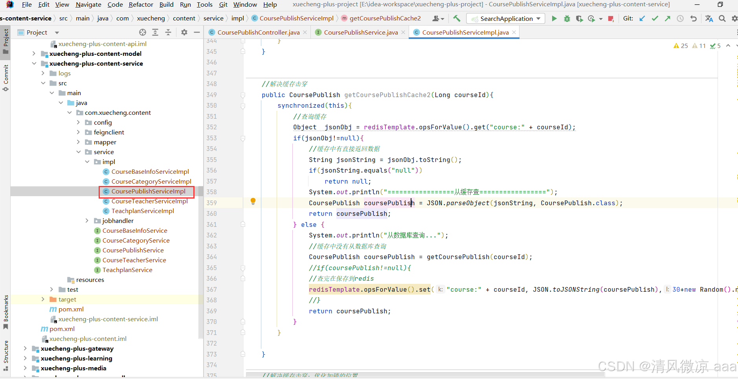Switch to CoursePublishController.java tab
Screen dimensions: 738x379
[x=258, y=32]
